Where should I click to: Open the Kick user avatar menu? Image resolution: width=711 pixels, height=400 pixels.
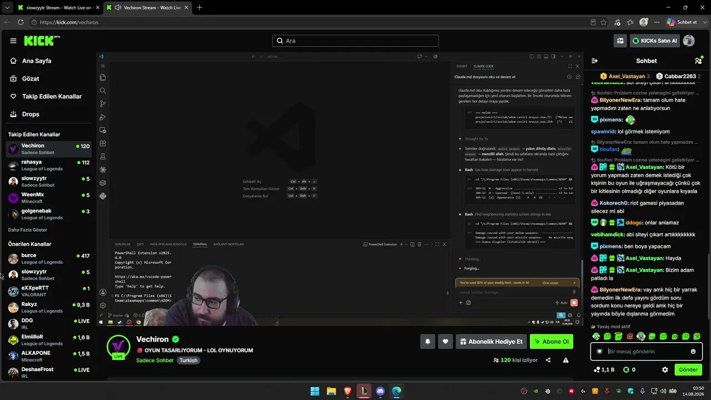[x=689, y=41]
